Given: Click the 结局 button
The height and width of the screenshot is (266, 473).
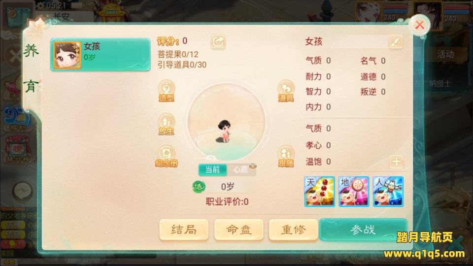Looking at the screenshot, I should tap(184, 230).
